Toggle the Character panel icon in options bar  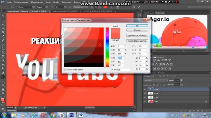118,7
